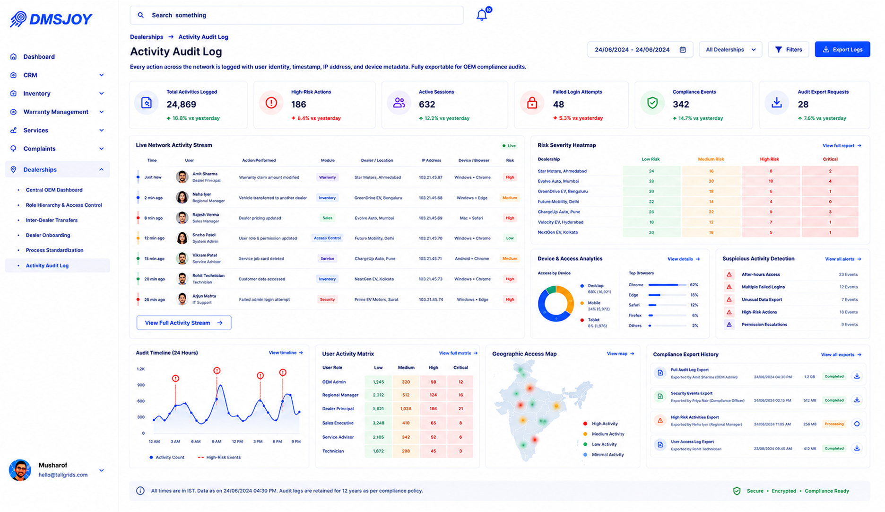Download the Full Audit Log Export

pyautogui.click(x=857, y=376)
